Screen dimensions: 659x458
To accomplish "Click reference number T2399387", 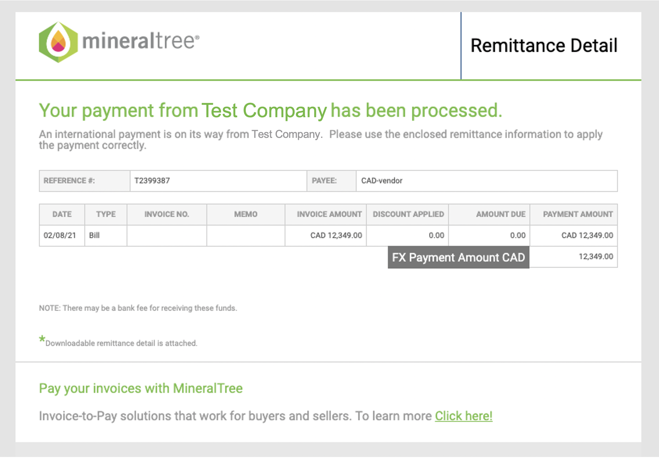I will (x=152, y=181).
